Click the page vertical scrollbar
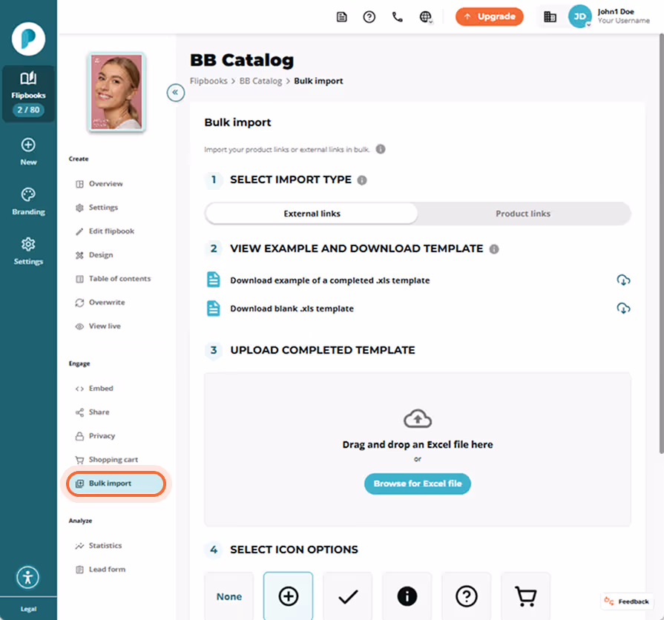Viewport: 664px width, 620px height. click(x=661, y=243)
